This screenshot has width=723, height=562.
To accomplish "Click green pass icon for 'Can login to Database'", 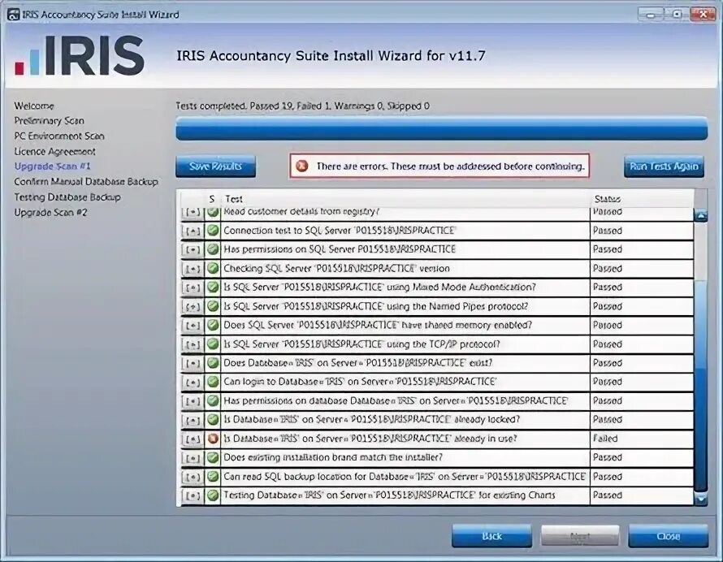I will pyautogui.click(x=213, y=381).
